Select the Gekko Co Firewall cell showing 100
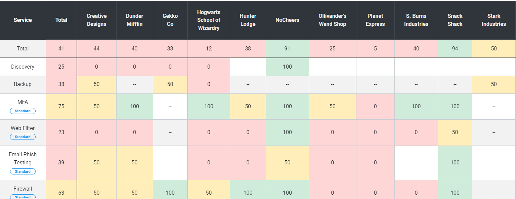Screen dimensions: 516x199 coord(170,193)
